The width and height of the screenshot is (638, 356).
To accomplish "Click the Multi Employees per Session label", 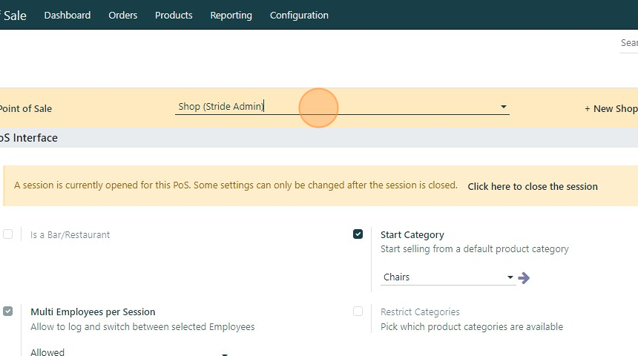I will coord(93,311).
